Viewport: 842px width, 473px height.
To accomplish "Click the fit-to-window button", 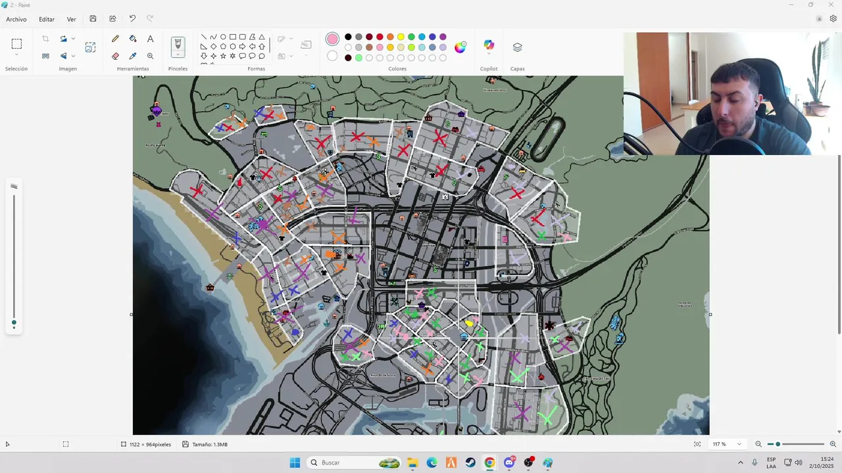I will 697,444.
